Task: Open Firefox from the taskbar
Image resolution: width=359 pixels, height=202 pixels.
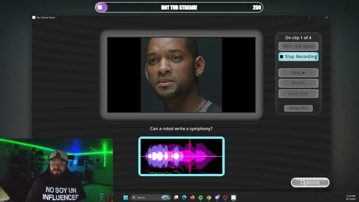Action: click(x=192, y=198)
